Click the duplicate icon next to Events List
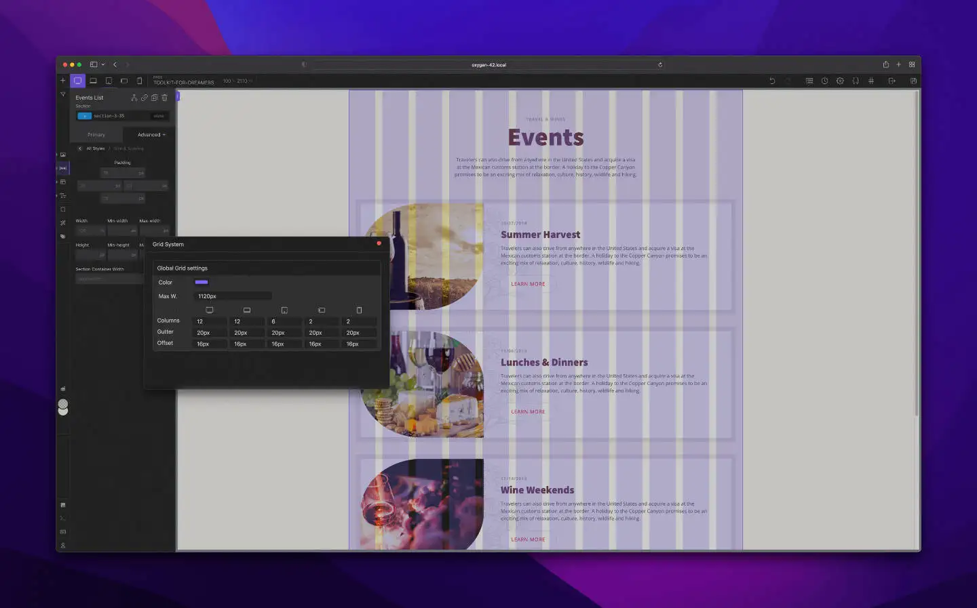Screen dimensions: 977x608 click(x=154, y=98)
